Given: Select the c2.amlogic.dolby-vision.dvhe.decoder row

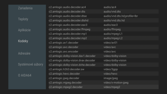Looking at the screenshot, I should pyautogui.click(x=104, y=65).
